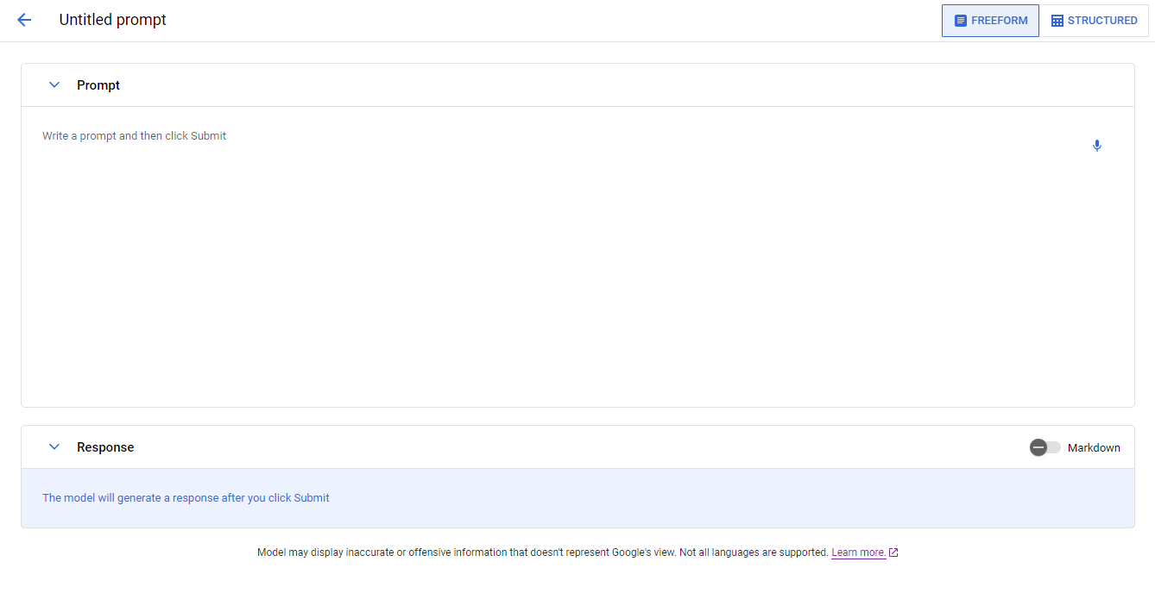The width and height of the screenshot is (1155, 593).
Task: Click the Response section heading text
Action: (x=105, y=447)
